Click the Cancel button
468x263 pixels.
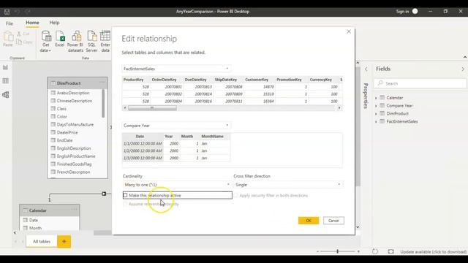333,221
